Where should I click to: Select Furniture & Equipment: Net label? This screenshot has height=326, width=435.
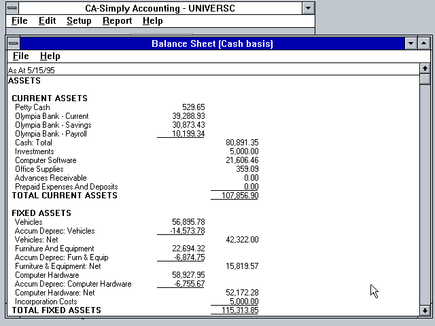[x=58, y=266]
